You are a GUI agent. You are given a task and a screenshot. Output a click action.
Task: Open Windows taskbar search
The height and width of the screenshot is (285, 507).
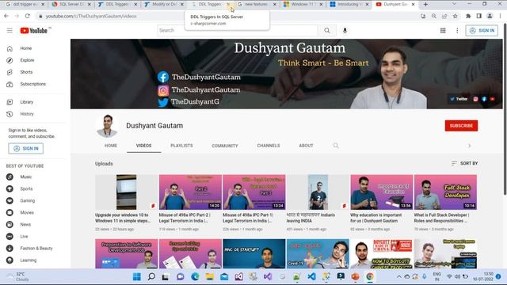click(151, 276)
